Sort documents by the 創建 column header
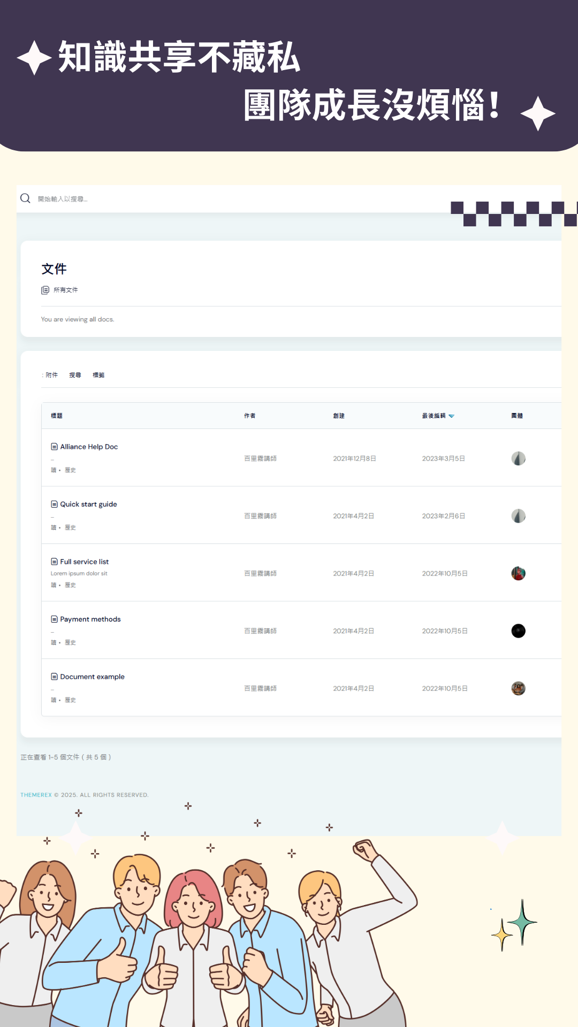Screen dimensions: 578x1027 coord(339,416)
